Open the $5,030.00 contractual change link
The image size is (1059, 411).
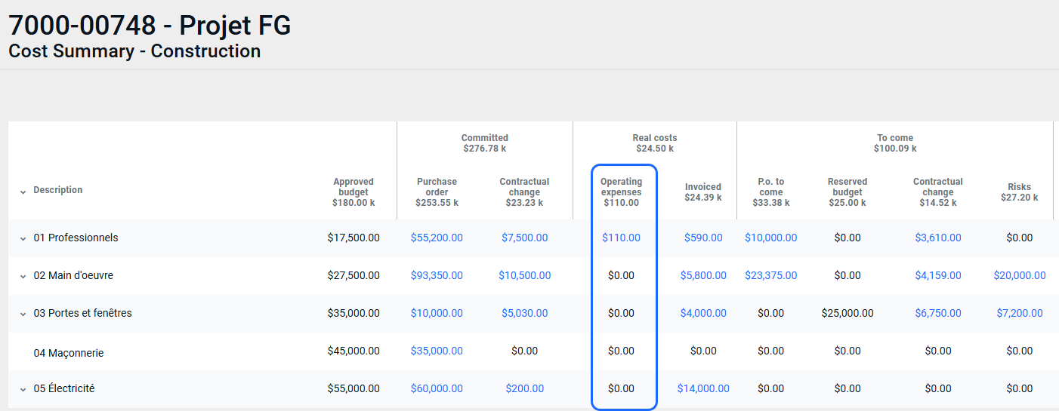tap(524, 313)
